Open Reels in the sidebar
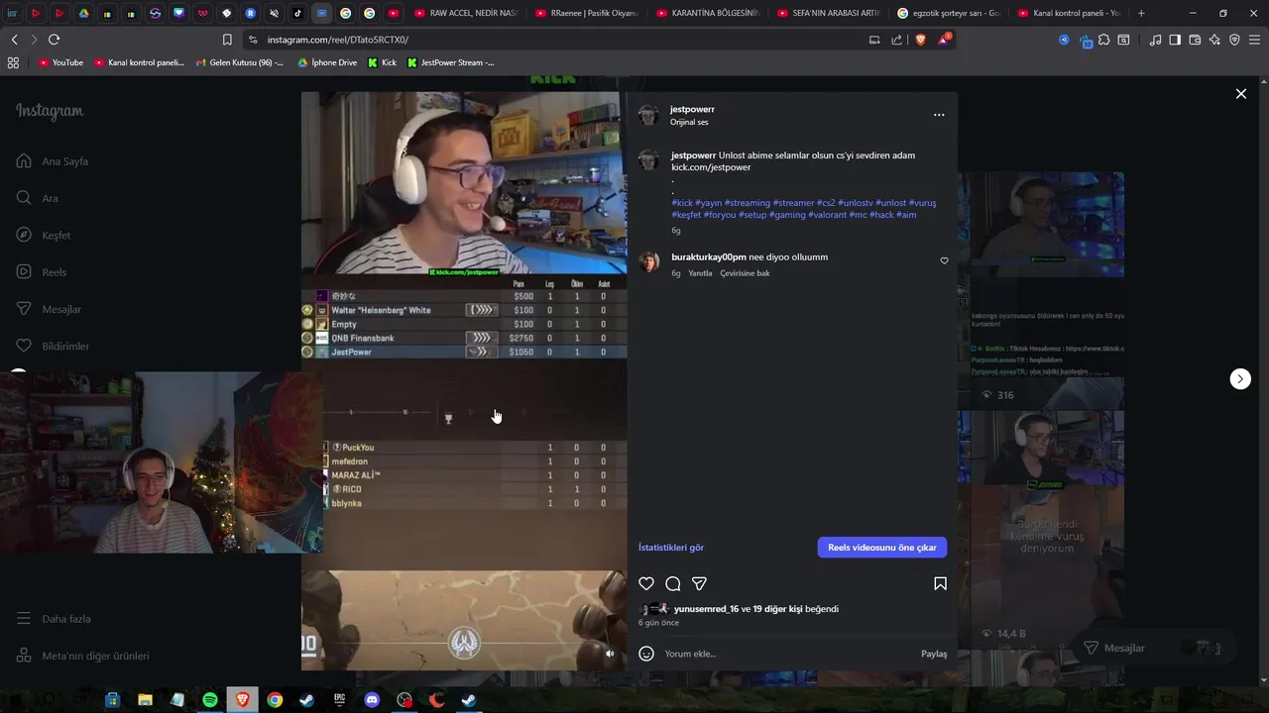Viewport: 1269px width, 713px height. [42, 272]
